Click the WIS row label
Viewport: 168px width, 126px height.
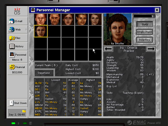[37, 99]
